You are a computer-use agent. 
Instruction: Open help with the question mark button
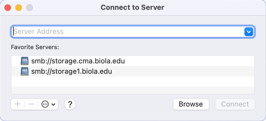70,104
